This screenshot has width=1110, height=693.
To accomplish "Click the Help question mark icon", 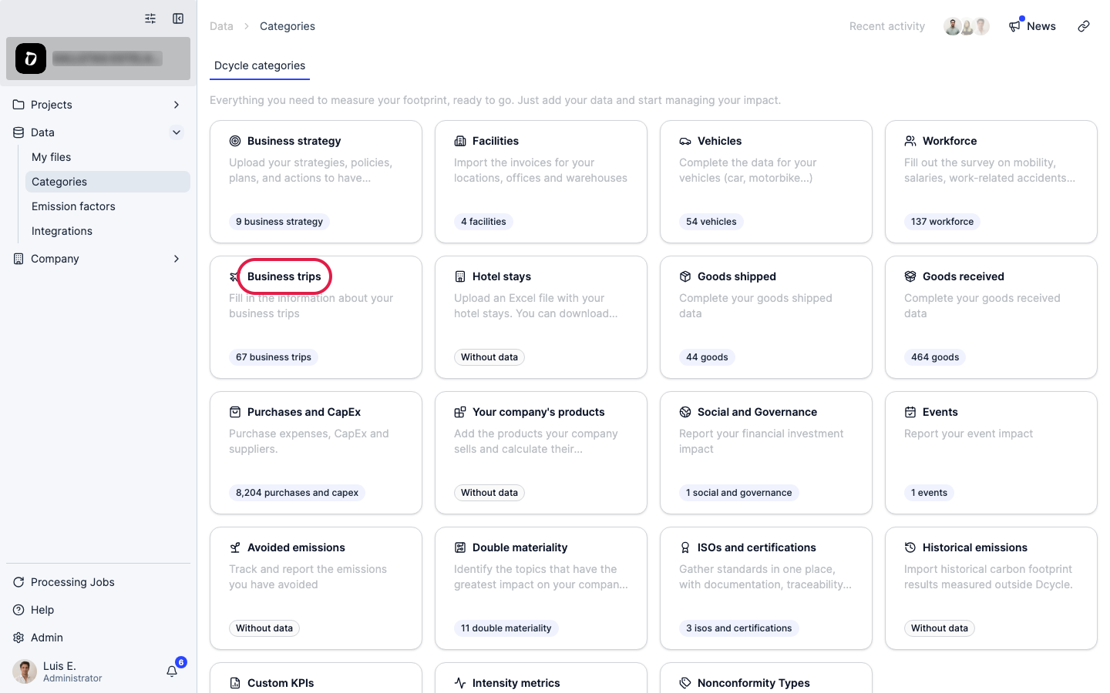I will click(x=18, y=610).
